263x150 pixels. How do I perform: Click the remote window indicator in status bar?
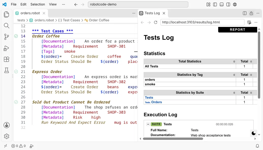[x=6, y=146]
